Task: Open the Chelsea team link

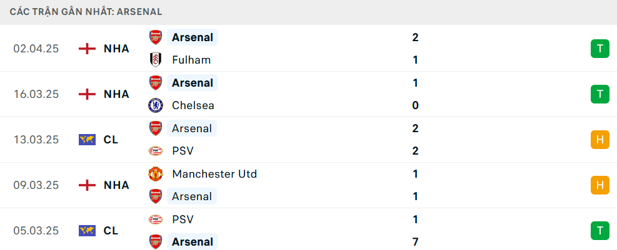Action: click(x=193, y=105)
